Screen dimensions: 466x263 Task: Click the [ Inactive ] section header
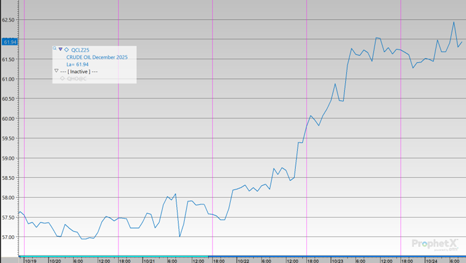click(79, 71)
